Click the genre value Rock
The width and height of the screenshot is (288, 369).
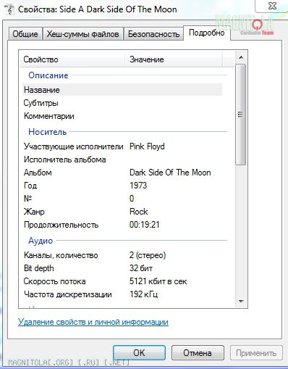click(x=139, y=212)
